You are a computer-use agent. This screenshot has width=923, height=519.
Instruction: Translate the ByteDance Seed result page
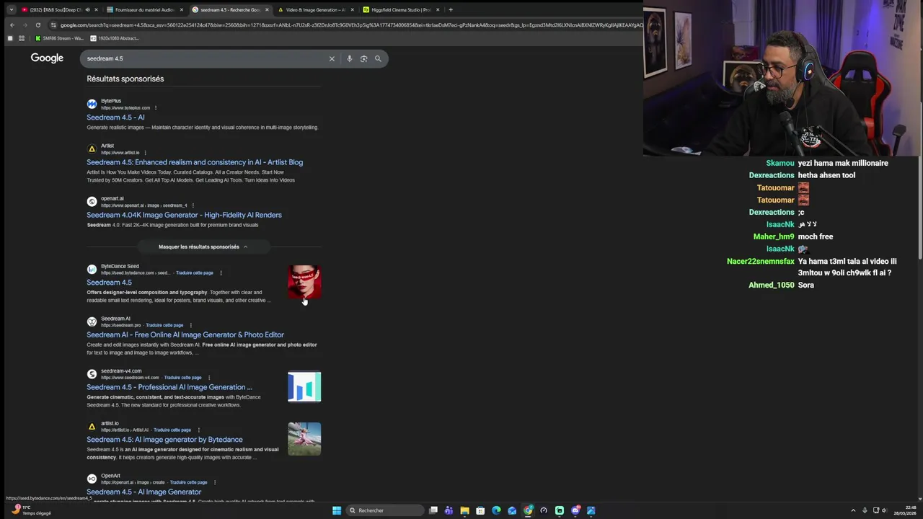195,273
